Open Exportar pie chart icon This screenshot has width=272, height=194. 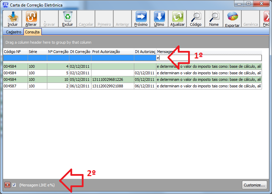(232, 19)
